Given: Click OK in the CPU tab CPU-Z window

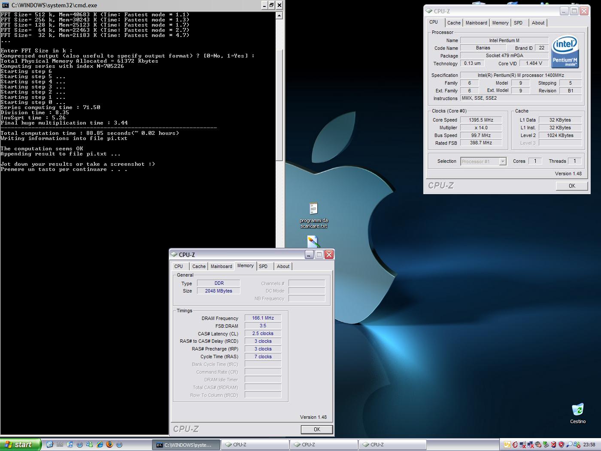Looking at the screenshot, I should coord(572,186).
